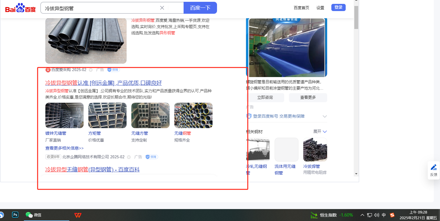Click the 登录 button
This screenshot has width=440, height=221.
339,7
